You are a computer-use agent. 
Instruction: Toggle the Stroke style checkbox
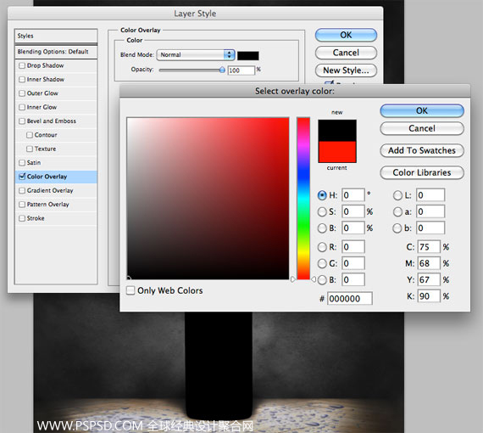click(22, 218)
